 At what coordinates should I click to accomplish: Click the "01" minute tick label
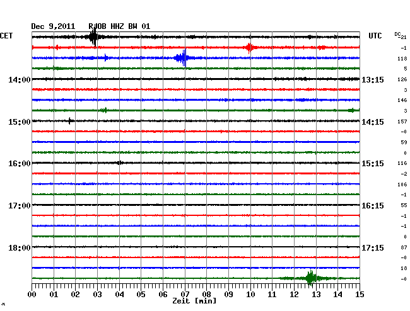click(x=54, y=295)
